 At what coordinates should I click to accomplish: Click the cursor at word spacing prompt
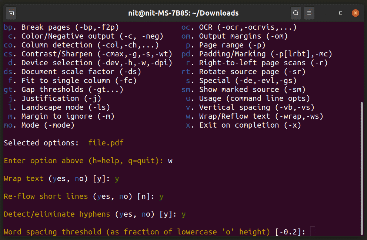coord(312,232)
